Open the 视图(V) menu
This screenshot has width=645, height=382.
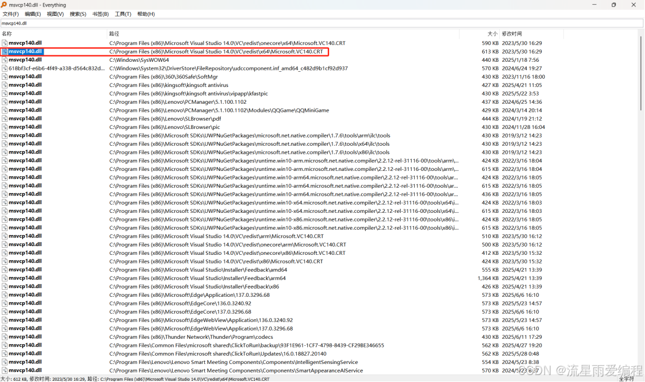click(x=55, y=14)
